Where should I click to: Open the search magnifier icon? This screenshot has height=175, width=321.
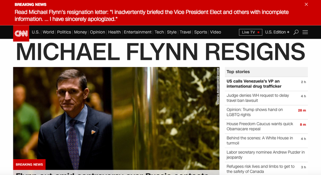[x=296, y=32]
